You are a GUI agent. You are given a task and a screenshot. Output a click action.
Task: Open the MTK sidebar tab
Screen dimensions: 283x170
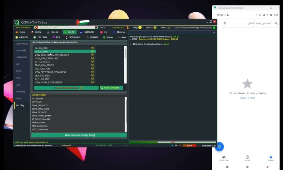(19, 71)
